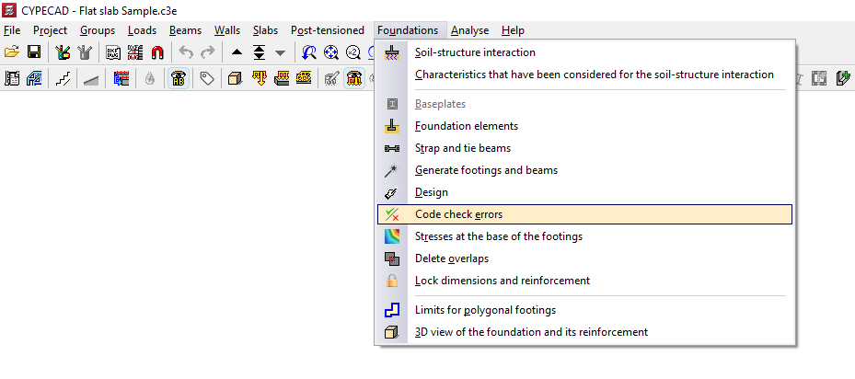Open the Groups menu

(x=98, y=30)
